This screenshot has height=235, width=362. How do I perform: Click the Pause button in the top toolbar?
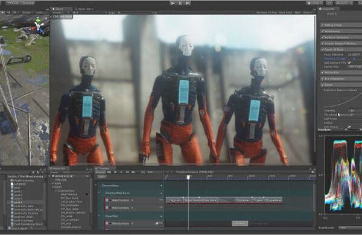pyautogui.click(x=180, y=3)
